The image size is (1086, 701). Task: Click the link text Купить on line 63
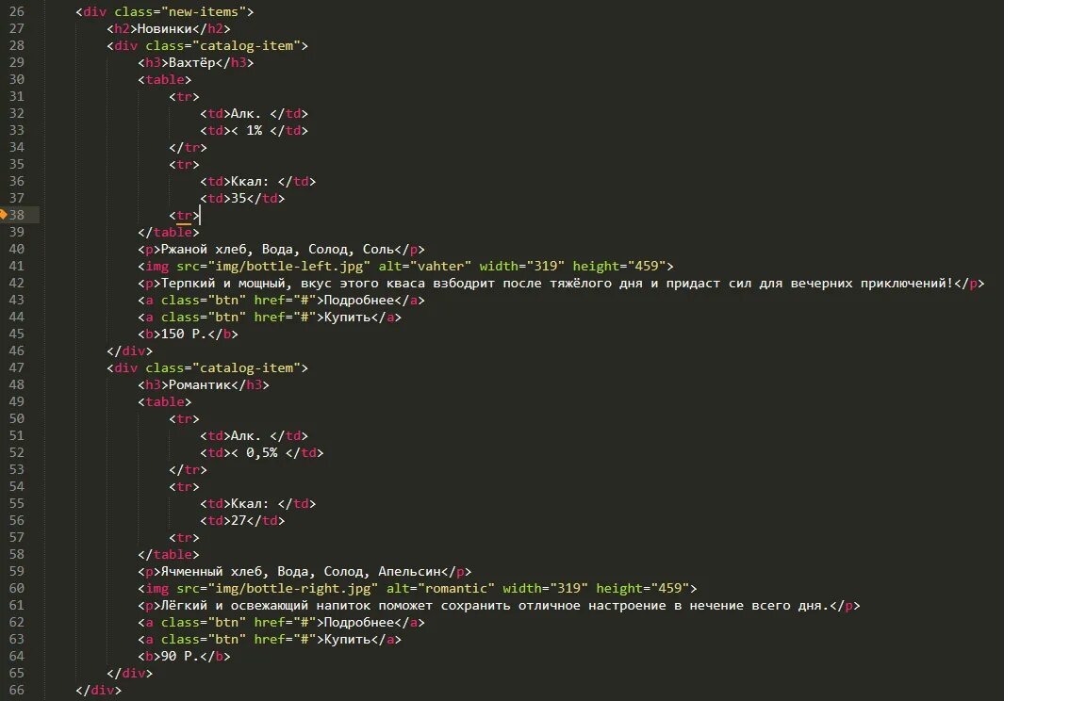pos(347,639)
